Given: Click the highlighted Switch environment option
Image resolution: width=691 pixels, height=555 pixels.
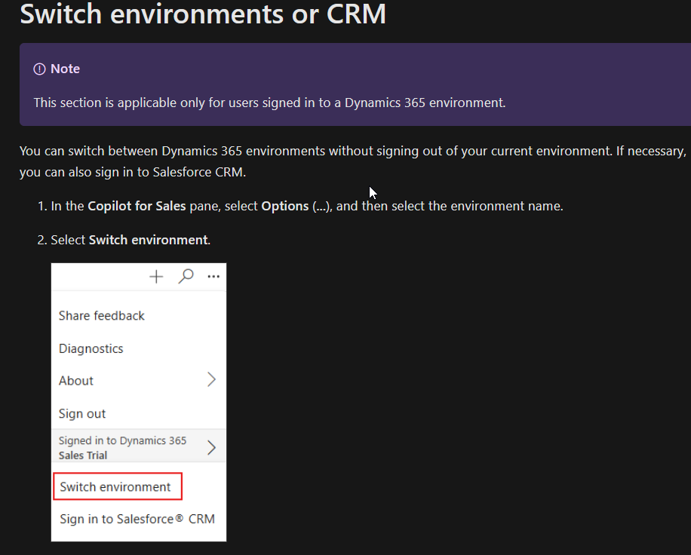Looking at the screenshot, I should tap(117, 486).
